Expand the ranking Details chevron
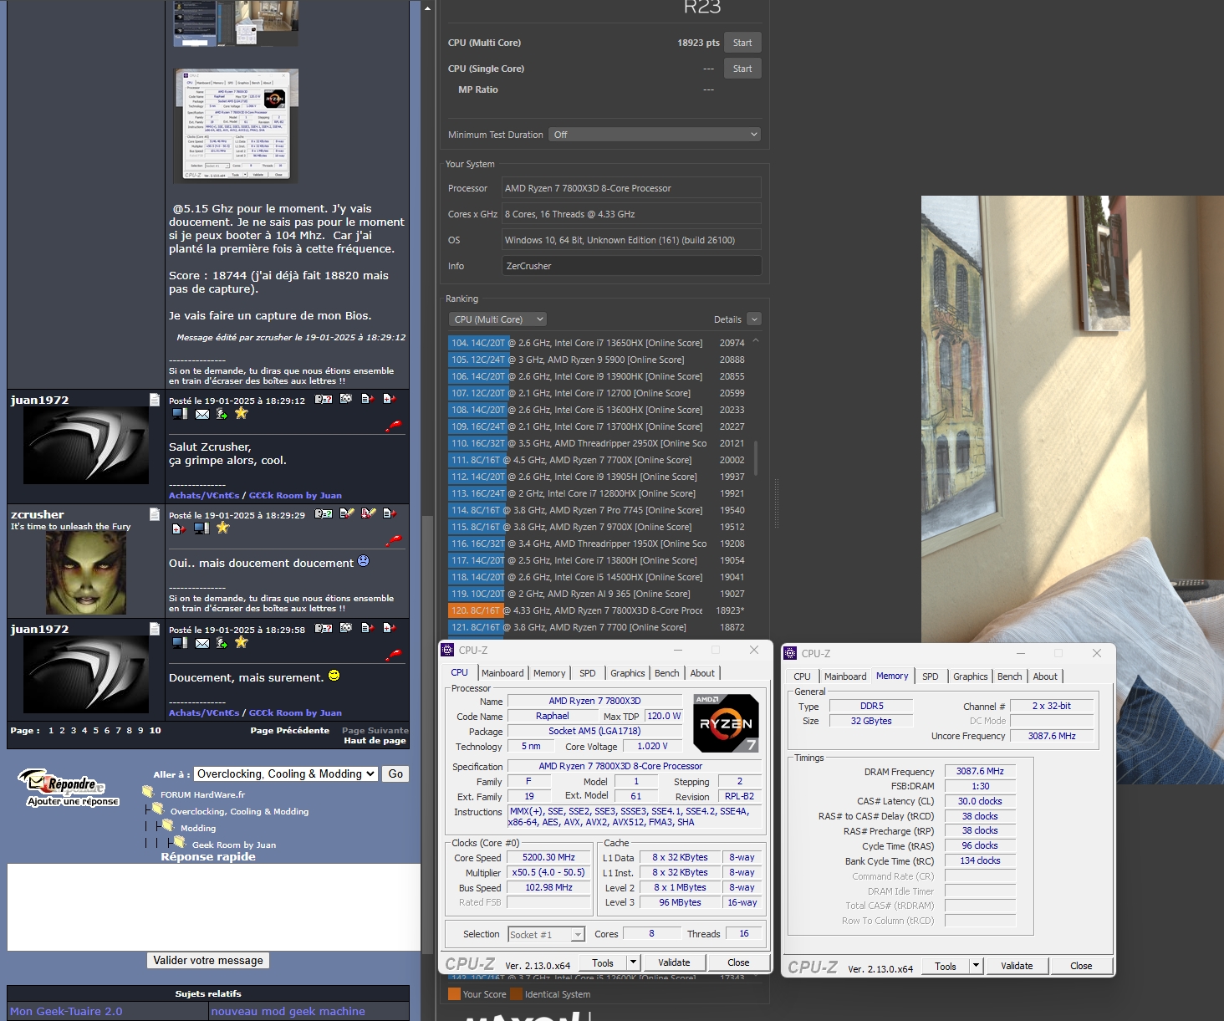The height and width of the screenshot is (1021, 1224). 754,319
